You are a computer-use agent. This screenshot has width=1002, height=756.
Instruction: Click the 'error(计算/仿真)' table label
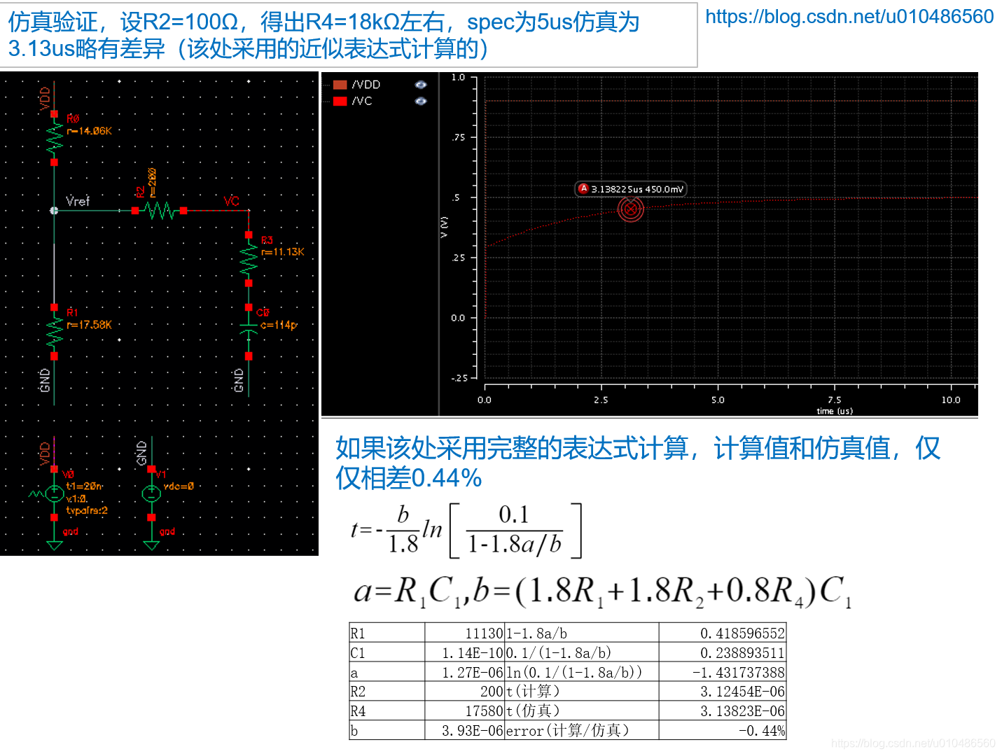click(x=568, y=730)
